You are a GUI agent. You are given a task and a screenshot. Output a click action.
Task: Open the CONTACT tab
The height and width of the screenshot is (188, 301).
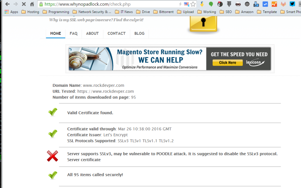(x=116, y=34)
